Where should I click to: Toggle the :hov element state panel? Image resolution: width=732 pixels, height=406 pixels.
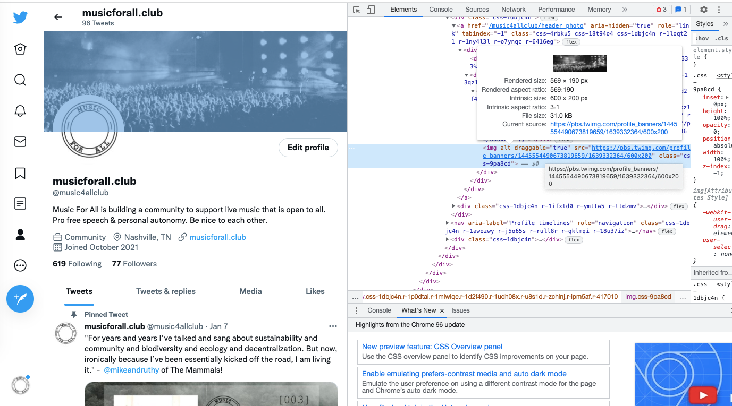pos(702,38)
